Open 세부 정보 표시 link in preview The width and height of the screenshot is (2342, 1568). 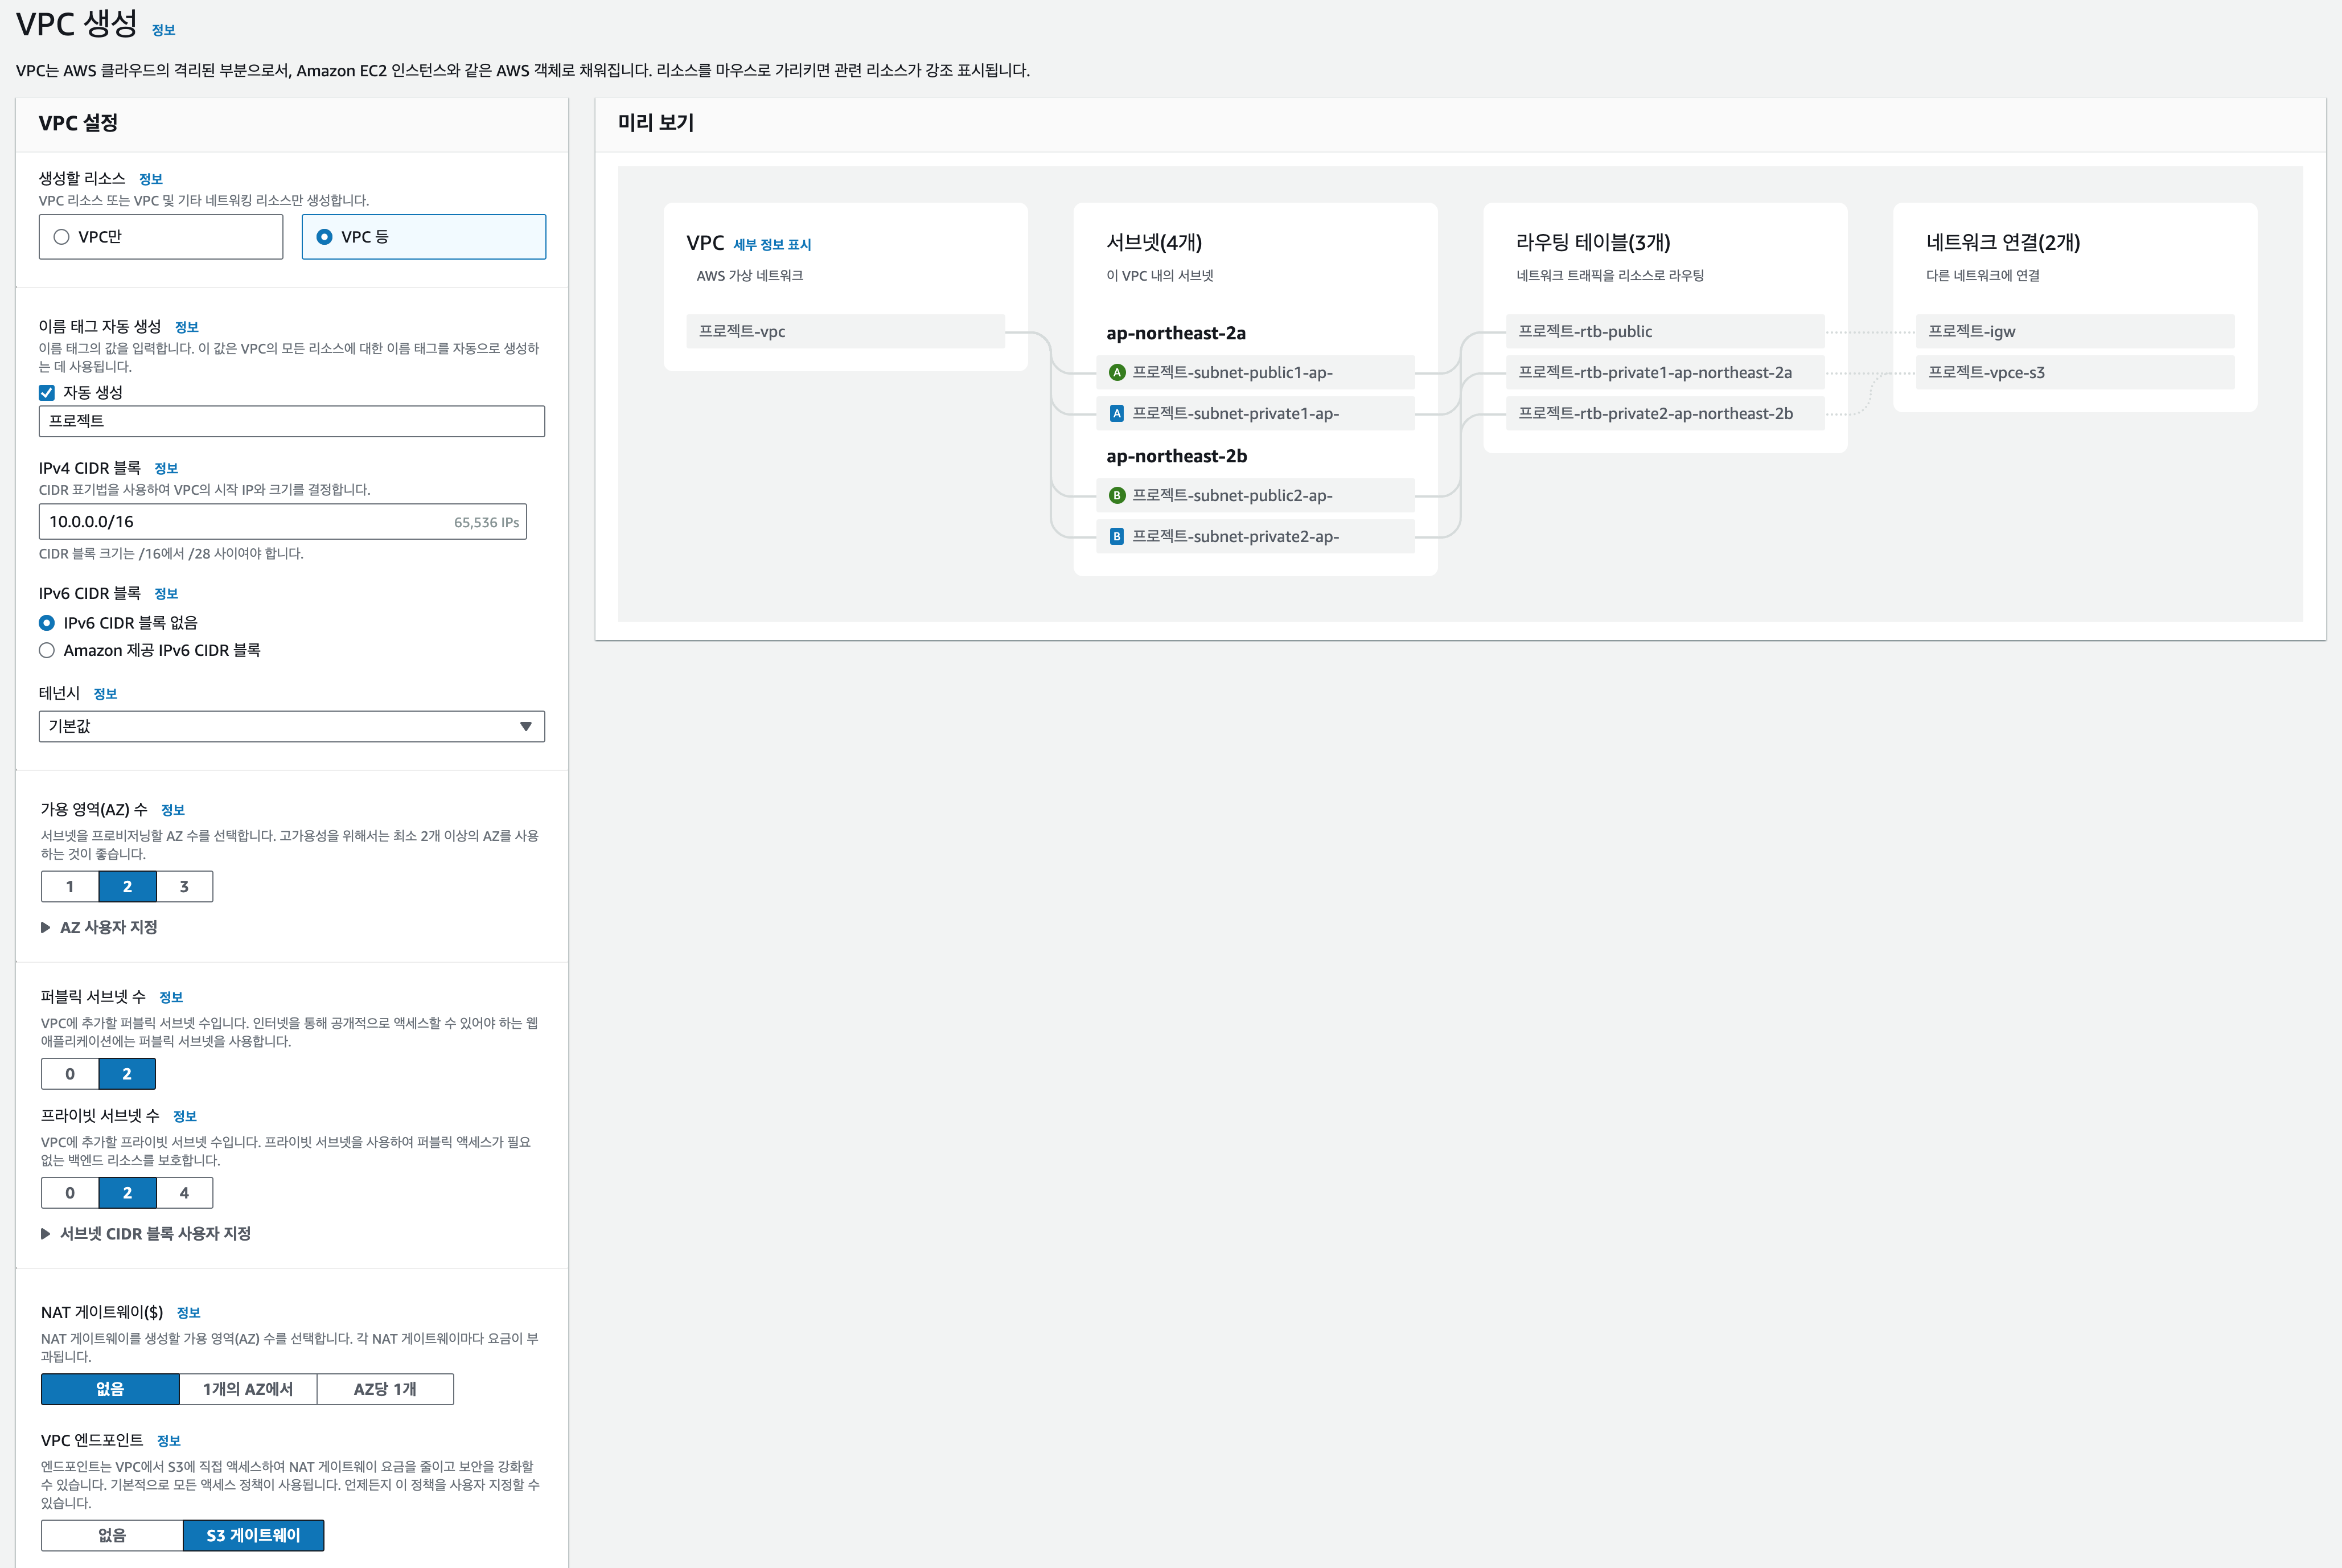[772, 245]
